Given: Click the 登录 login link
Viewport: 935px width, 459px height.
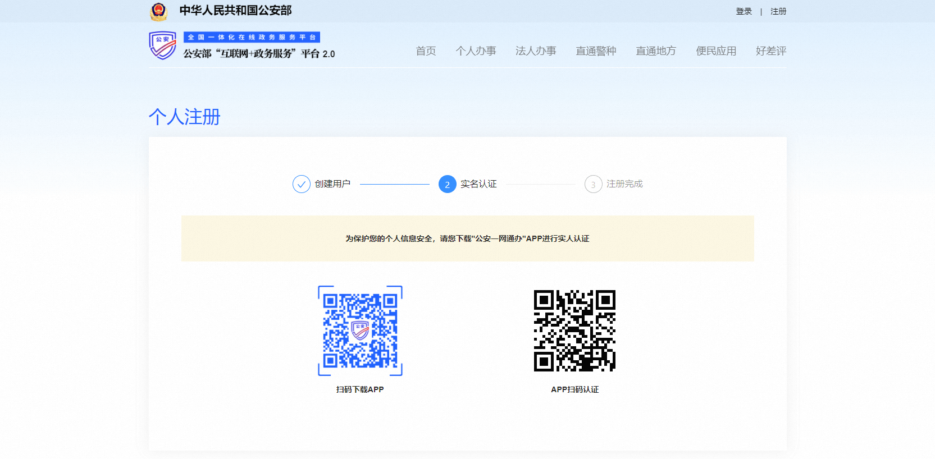Looking at the screenshot, I should click(744, 11).
